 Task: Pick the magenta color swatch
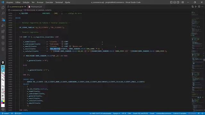(2, 103)
